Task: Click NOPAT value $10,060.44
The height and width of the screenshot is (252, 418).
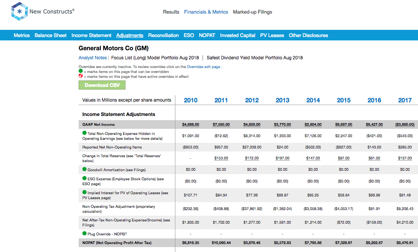Action: 221,243
